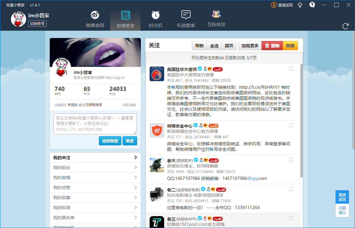Image resolution: width=355 pixels, height=228 pixels.
Task: Click verified badge next to 老二(全球电影收录)
Action: pos(203,189)
